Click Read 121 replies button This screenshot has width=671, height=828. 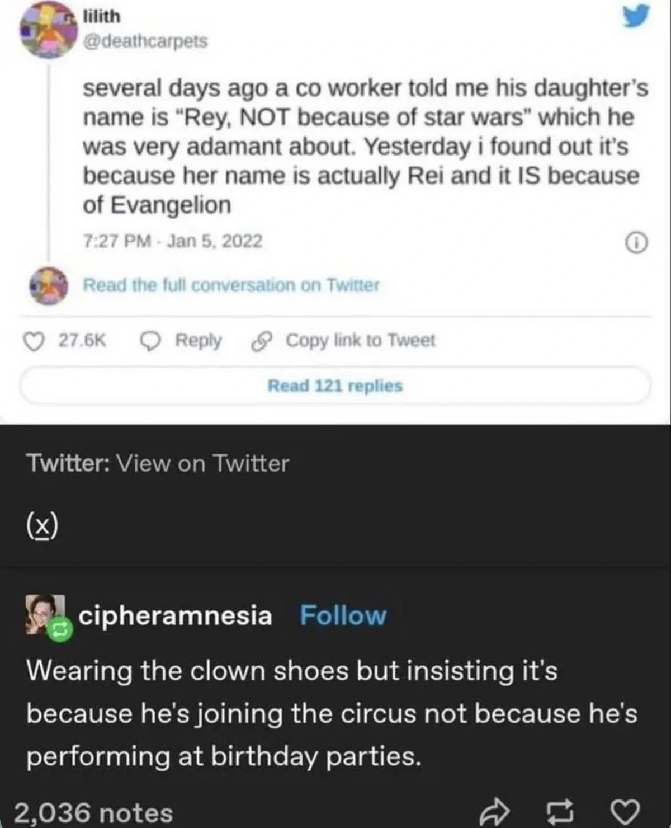click(335, 385)
